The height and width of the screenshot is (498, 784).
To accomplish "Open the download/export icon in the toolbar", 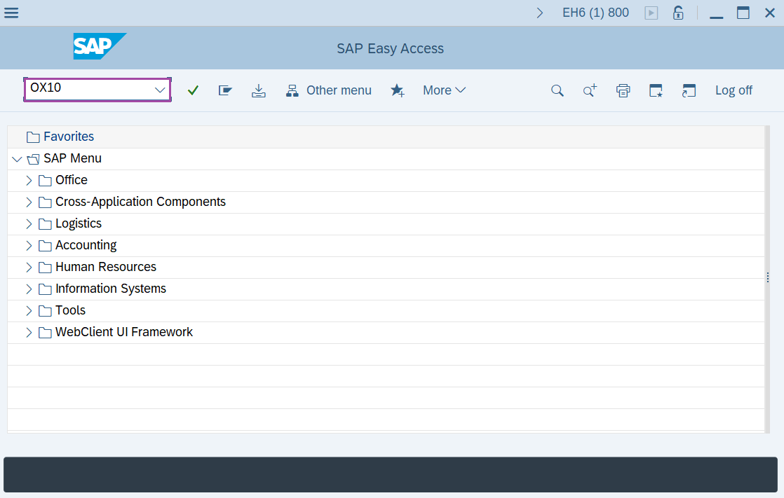I will pos(259,90).
